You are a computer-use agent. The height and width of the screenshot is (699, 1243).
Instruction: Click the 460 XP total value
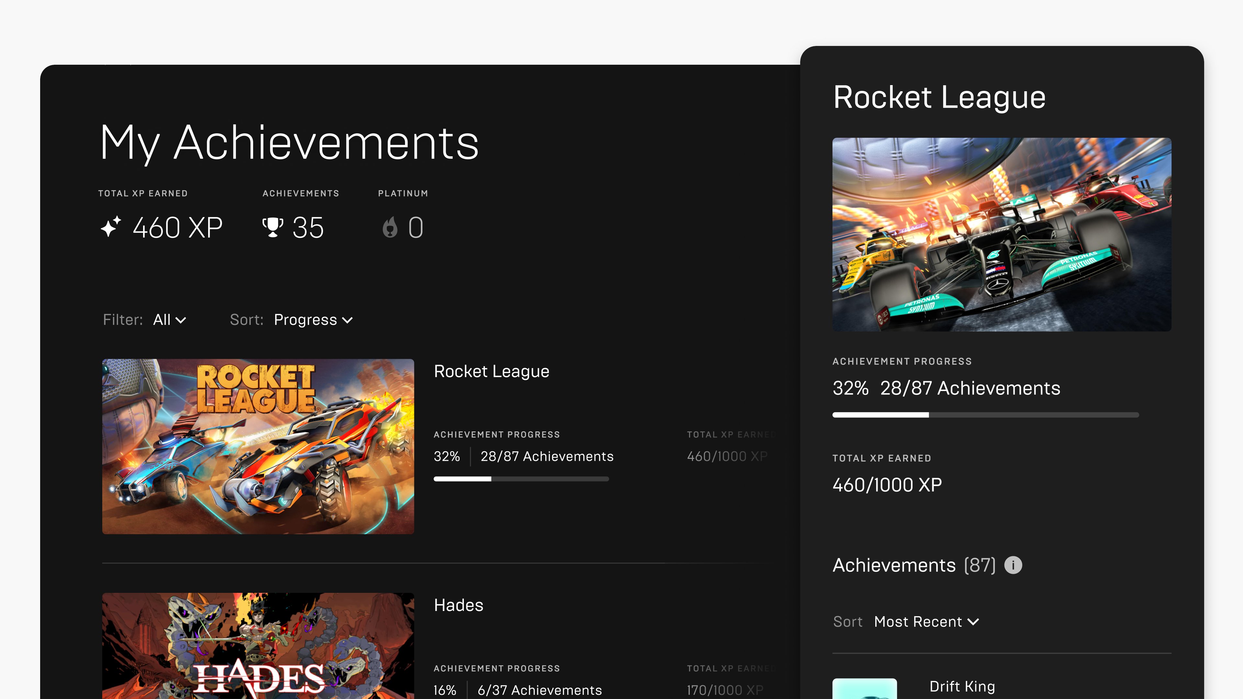[178, 228]
